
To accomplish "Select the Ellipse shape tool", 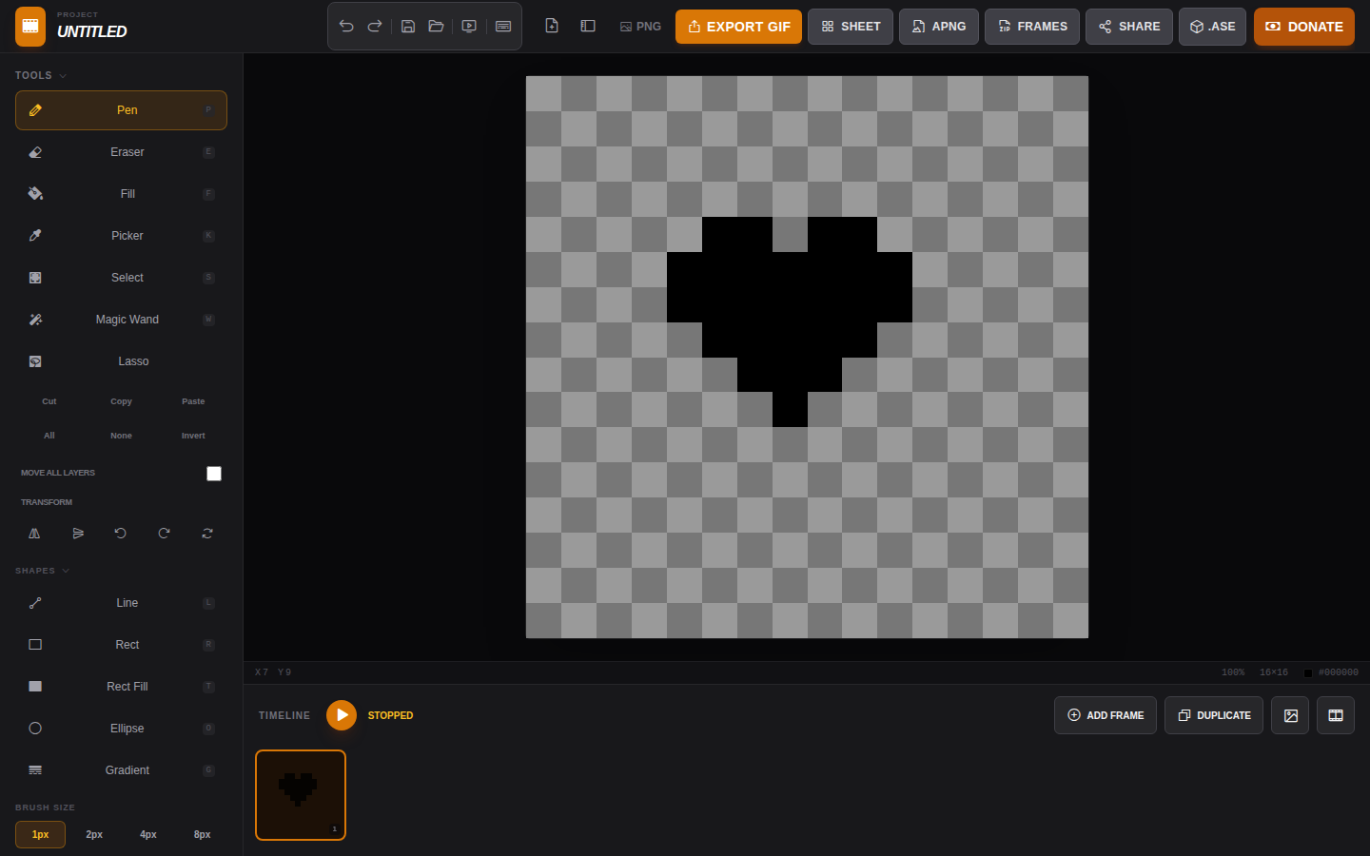I will pyautogui.click(x=121, y=729).
